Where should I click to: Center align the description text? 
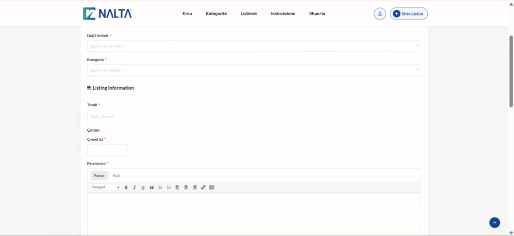186,187
